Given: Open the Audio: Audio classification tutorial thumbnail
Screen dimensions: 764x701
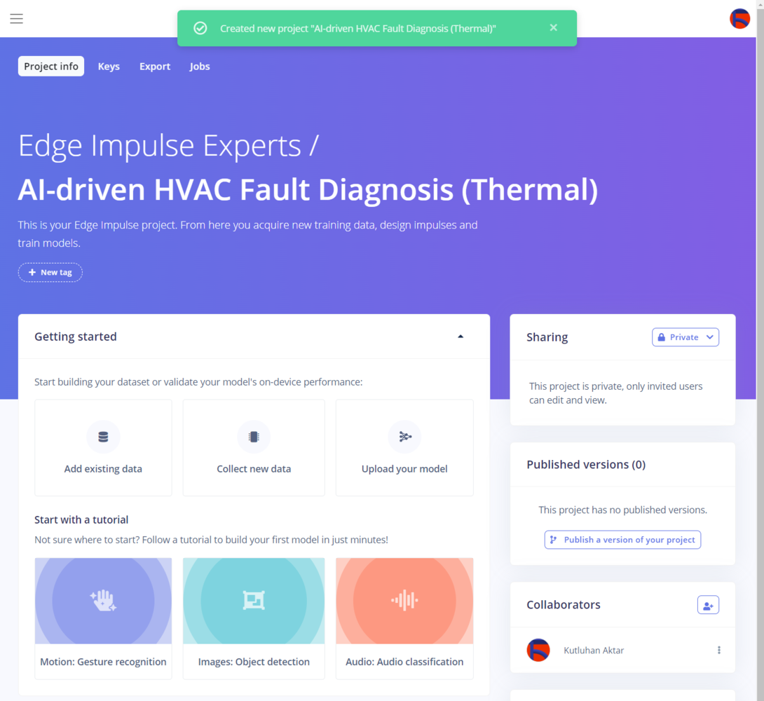Looking at the screenshot, I should (404, 601).
